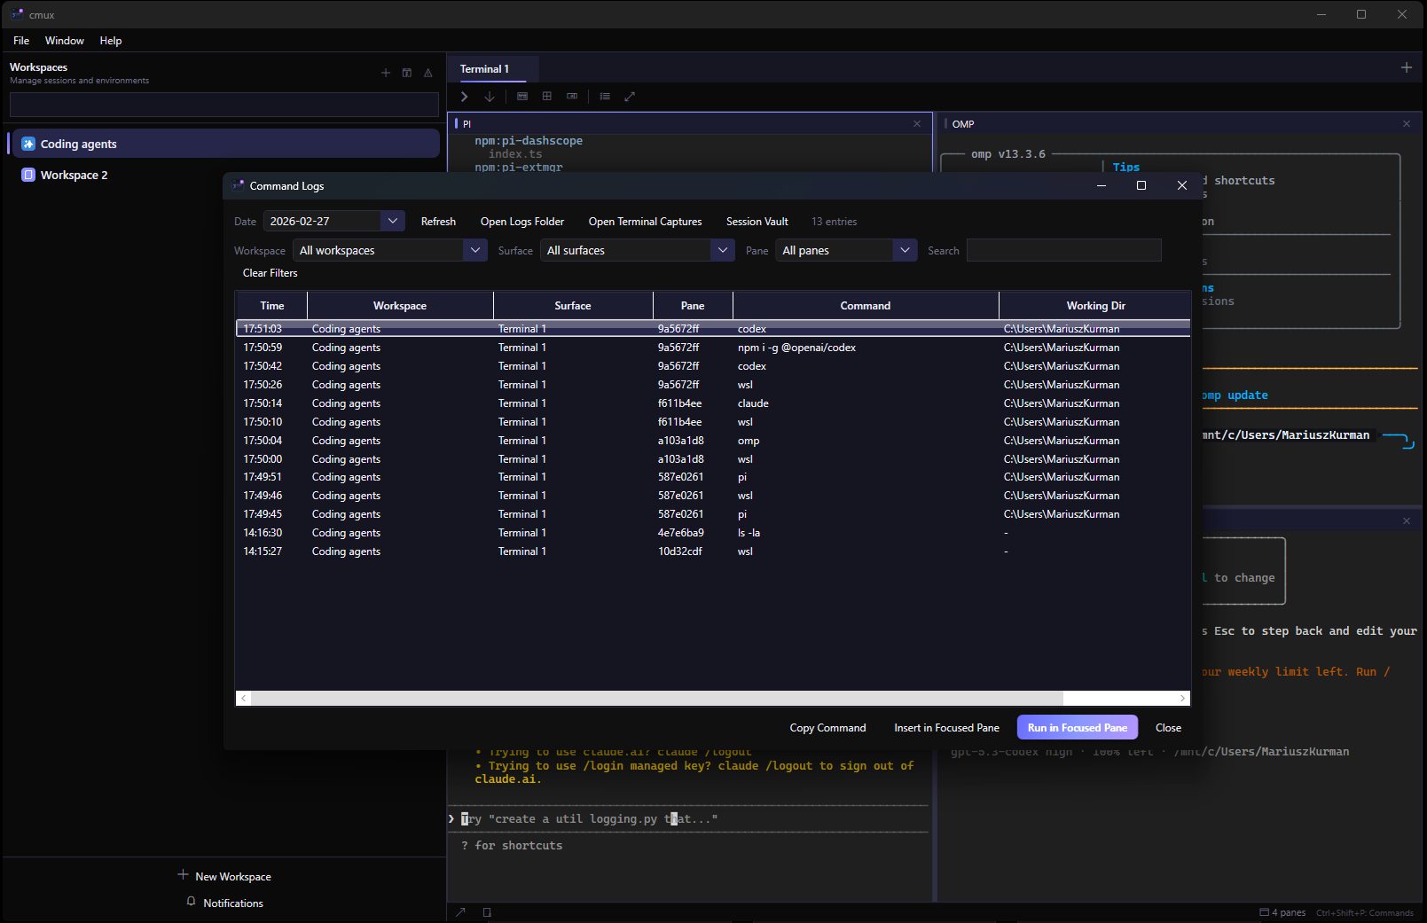1427x923 pixels.
Task: Click Open Logs Folder
Action: 522,222
